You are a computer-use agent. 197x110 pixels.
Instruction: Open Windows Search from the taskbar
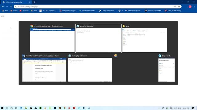pos(7,108)
